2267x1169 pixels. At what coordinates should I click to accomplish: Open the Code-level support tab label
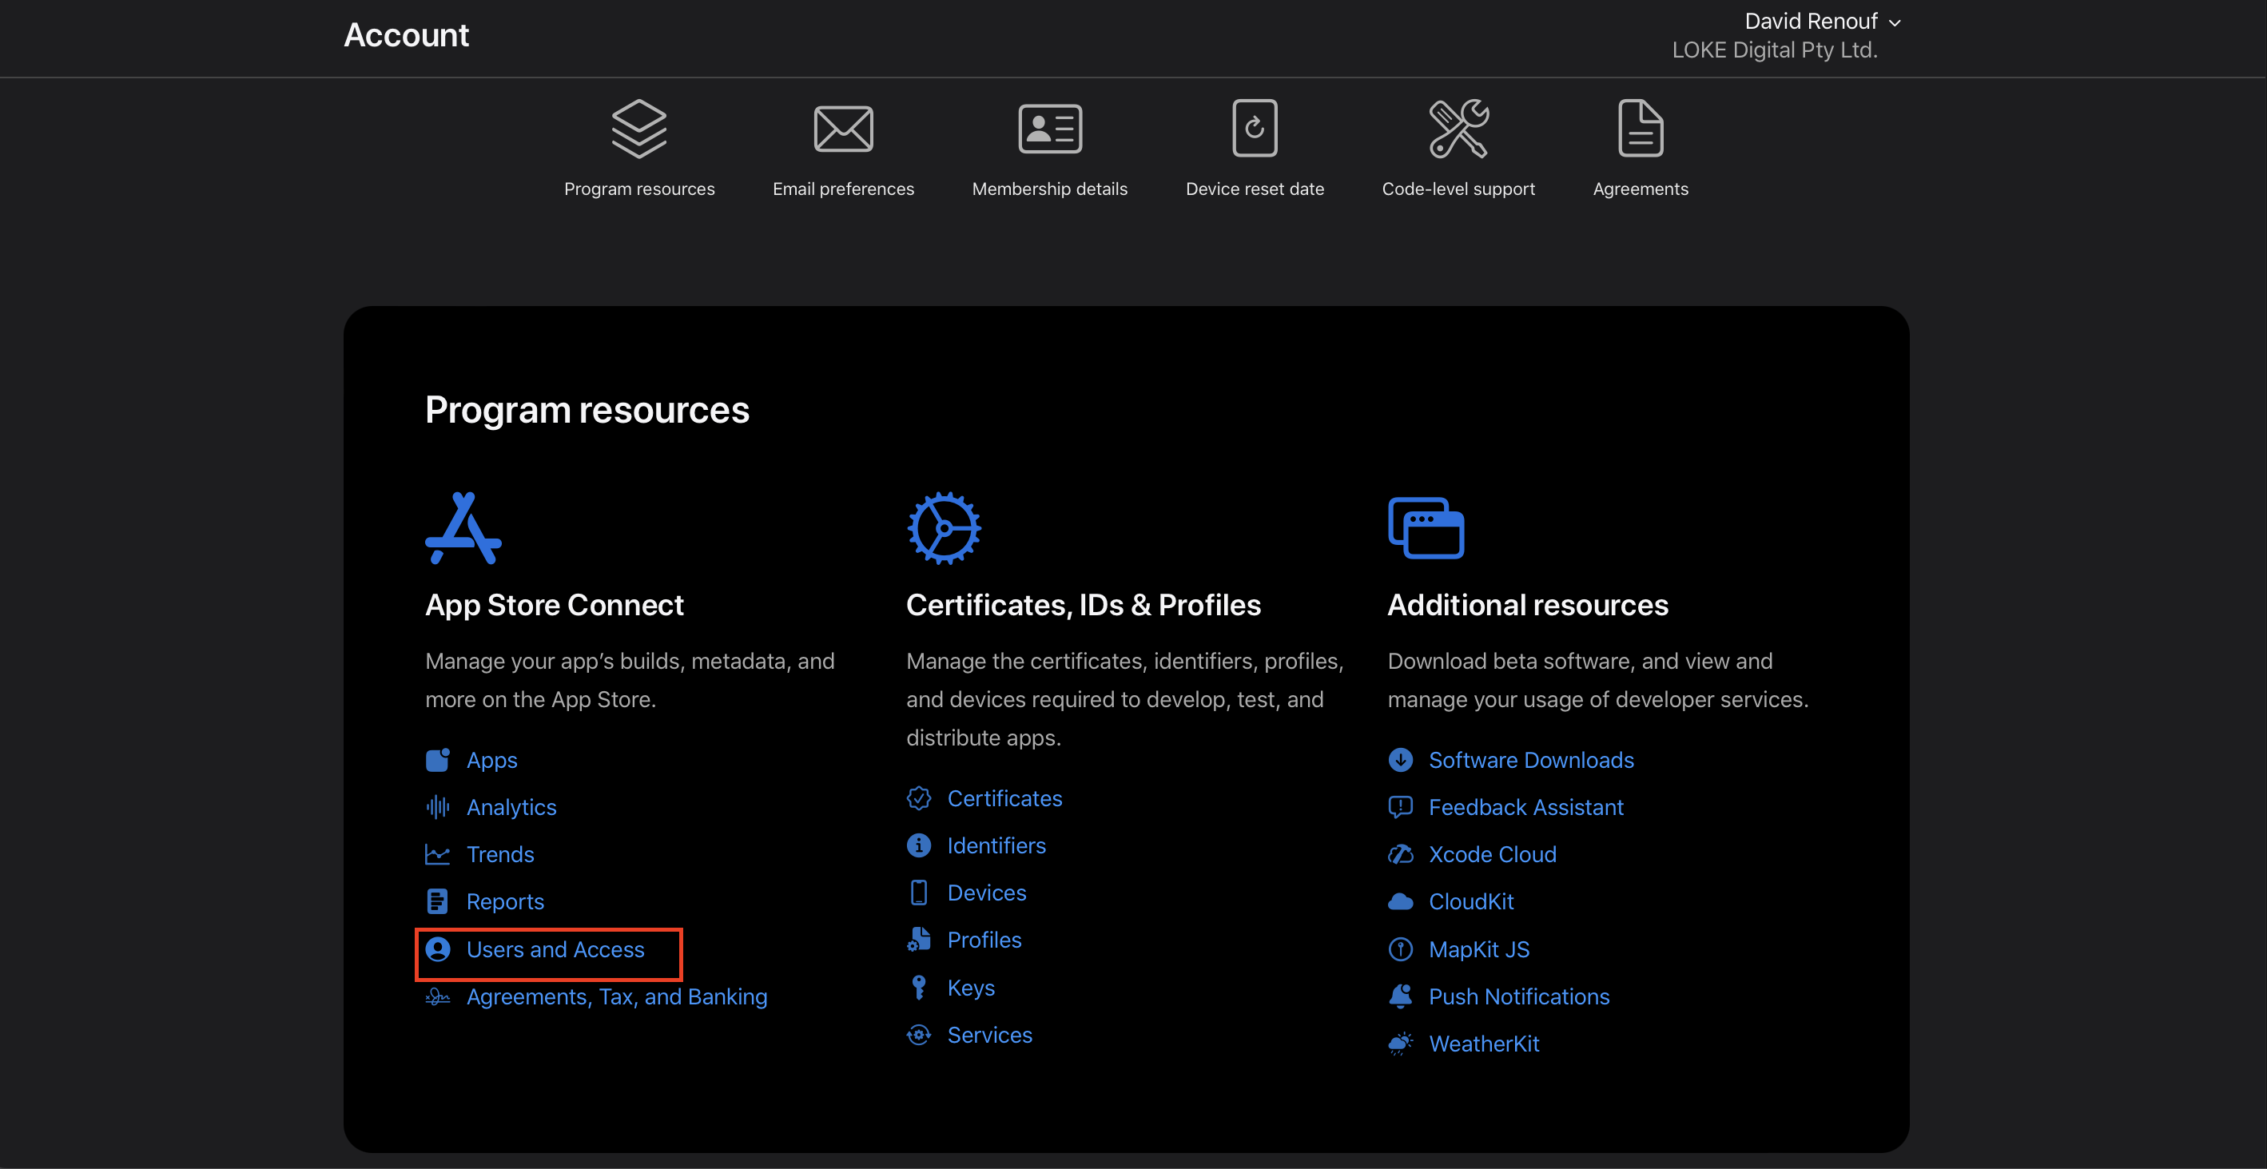pos(1458,189)
